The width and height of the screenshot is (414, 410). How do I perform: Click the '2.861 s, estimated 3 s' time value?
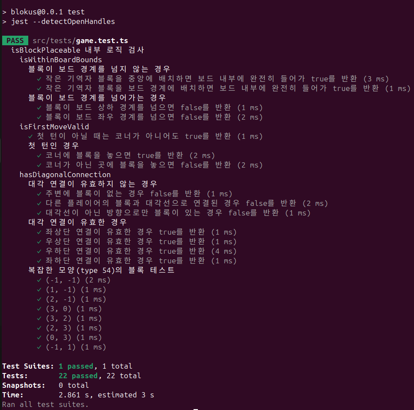[107, 395]
